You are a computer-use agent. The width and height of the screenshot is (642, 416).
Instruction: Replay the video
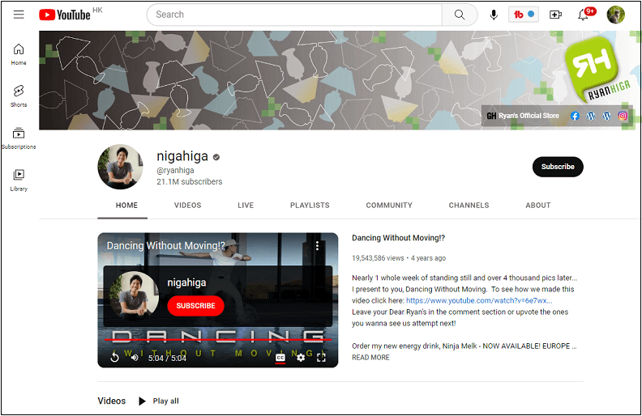114,357
